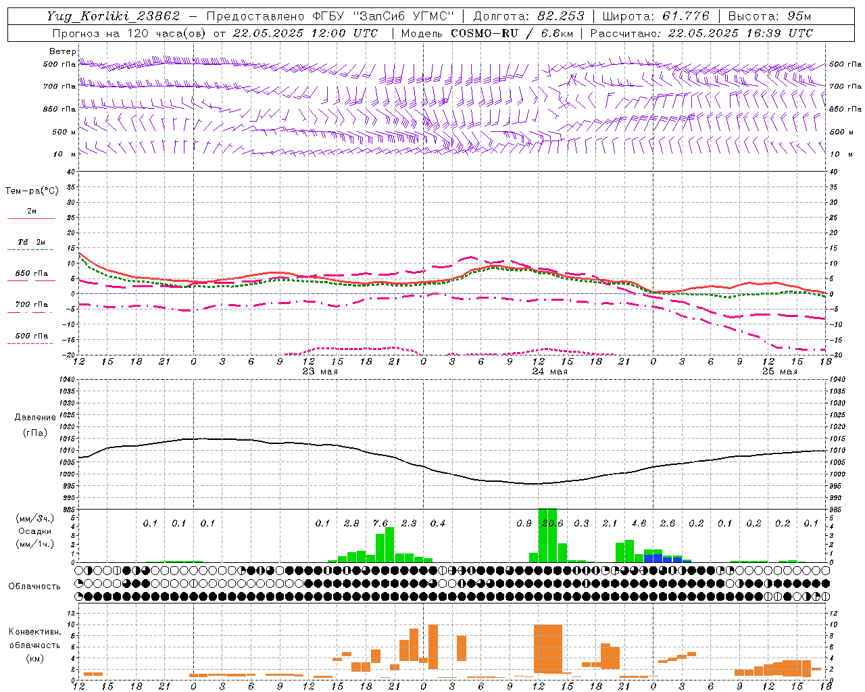
Task: Click the precipitation total 0.3
Action: coord(581,523)
